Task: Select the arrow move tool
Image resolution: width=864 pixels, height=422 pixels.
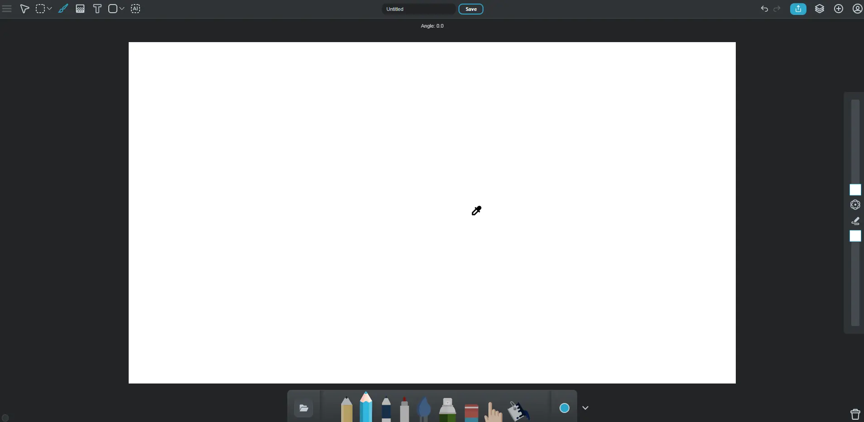Action: pos(24,9)
